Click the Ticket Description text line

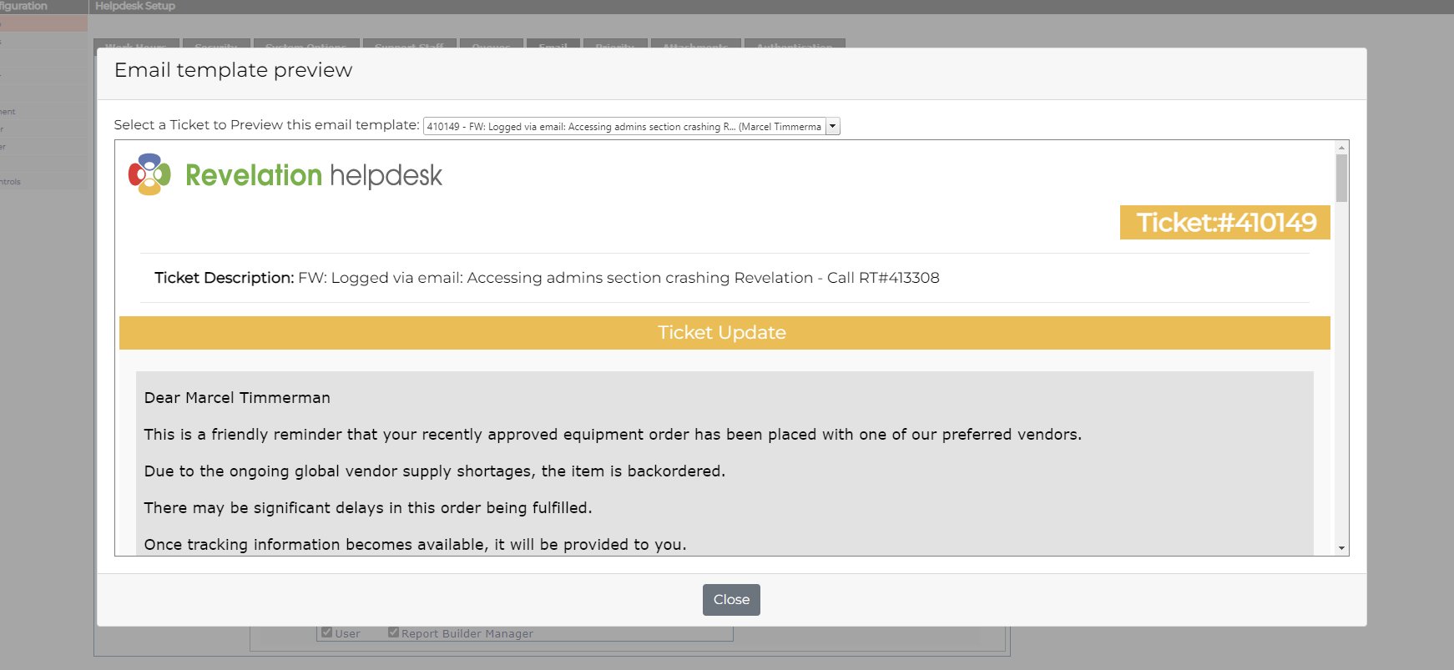pos(547,278)
